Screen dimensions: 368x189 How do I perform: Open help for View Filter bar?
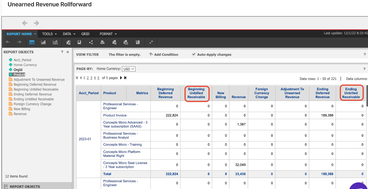pos(365,55)
